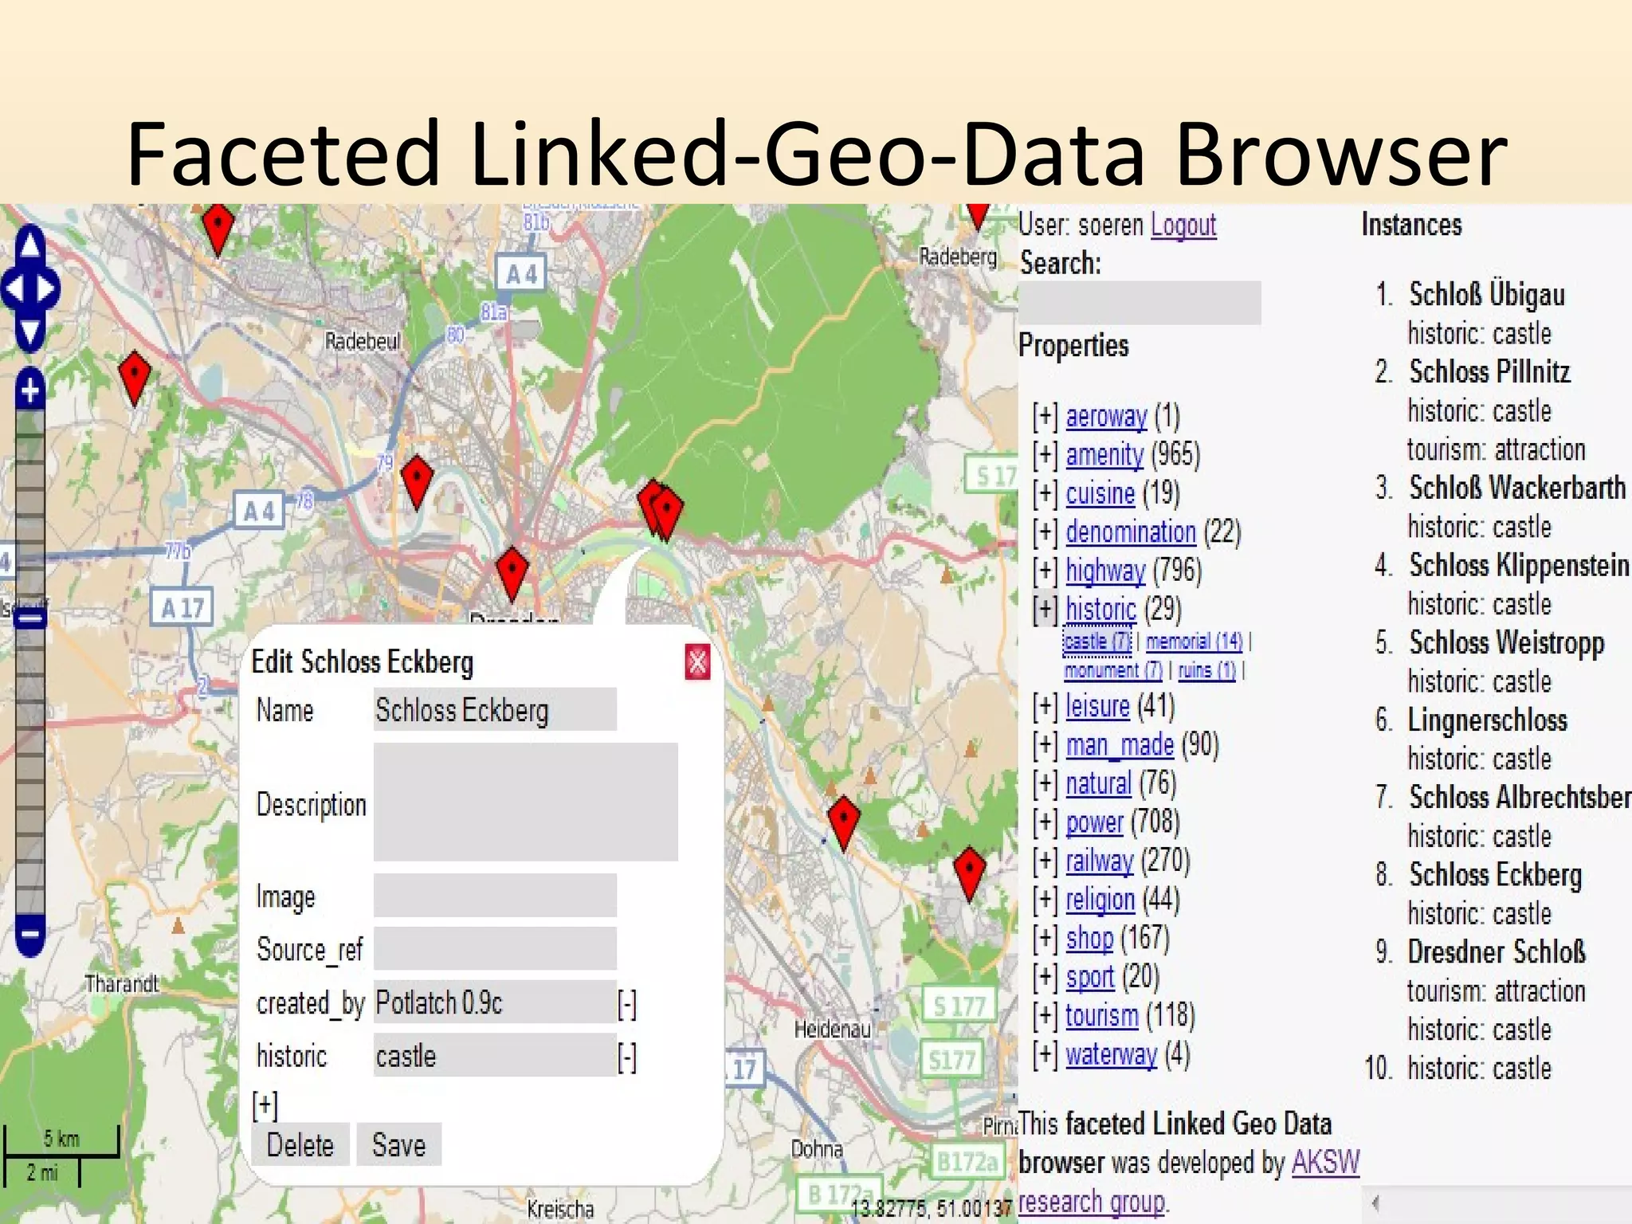Expand the man_made property
The height and width of the screenshot is (1224, 1632).
click(x=1045, y=745)
